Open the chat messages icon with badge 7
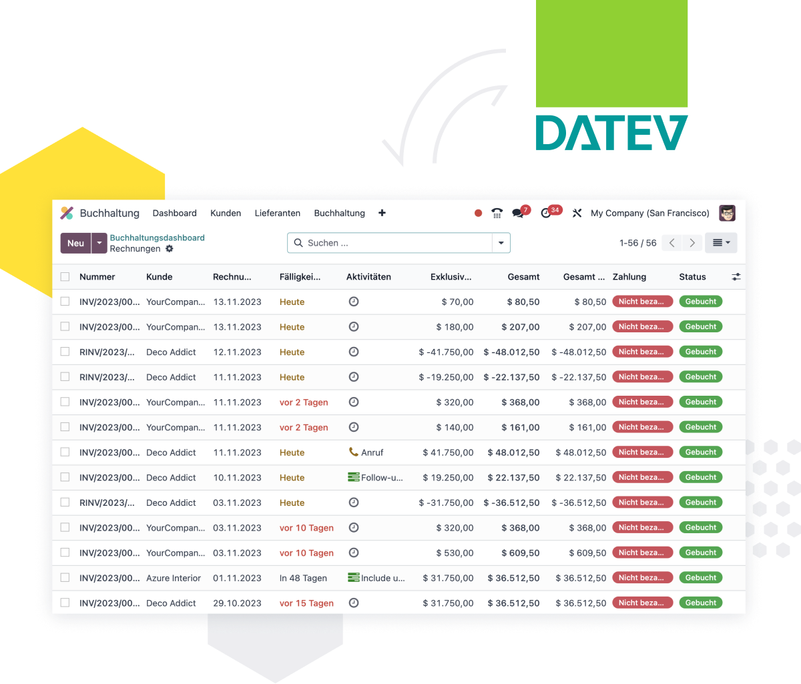The width and height of the screenshot is (801, 684). click(518, 214)
